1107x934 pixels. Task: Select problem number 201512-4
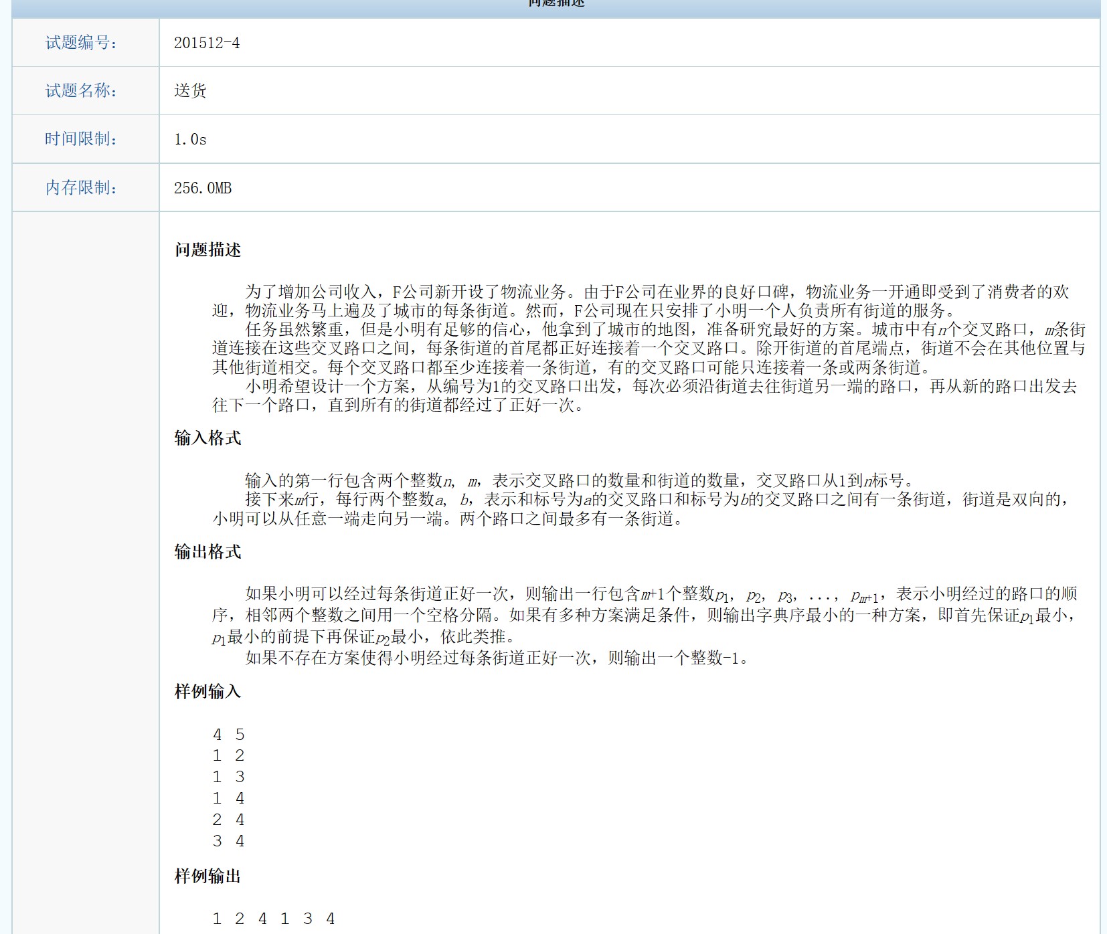tap(207, 43)
